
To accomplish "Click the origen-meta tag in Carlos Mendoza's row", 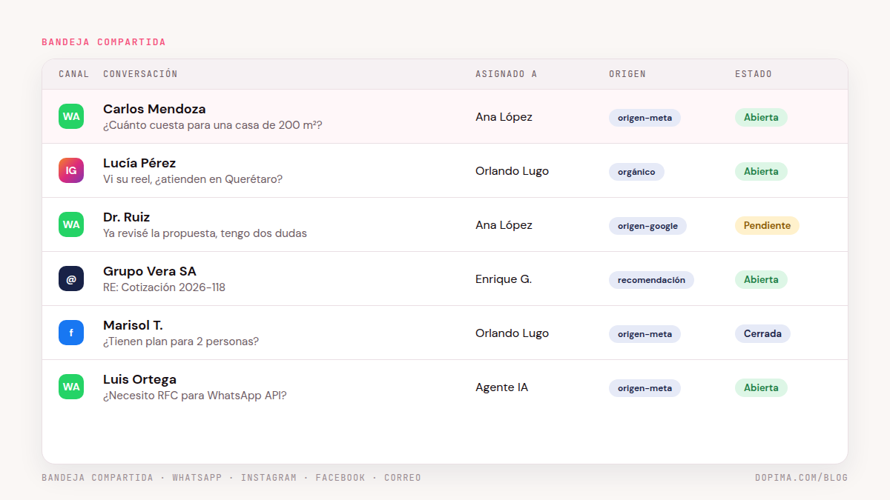I will point(645,117).
